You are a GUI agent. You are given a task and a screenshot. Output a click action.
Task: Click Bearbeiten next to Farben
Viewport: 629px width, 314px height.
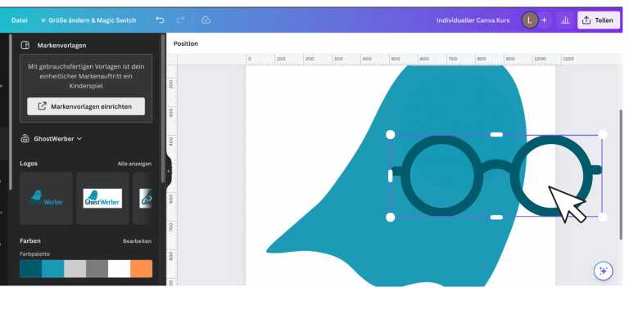(x=138, y=241)
